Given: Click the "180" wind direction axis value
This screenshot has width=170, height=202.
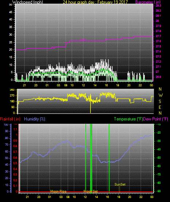Looking at the screenshot, I should 12,102.
